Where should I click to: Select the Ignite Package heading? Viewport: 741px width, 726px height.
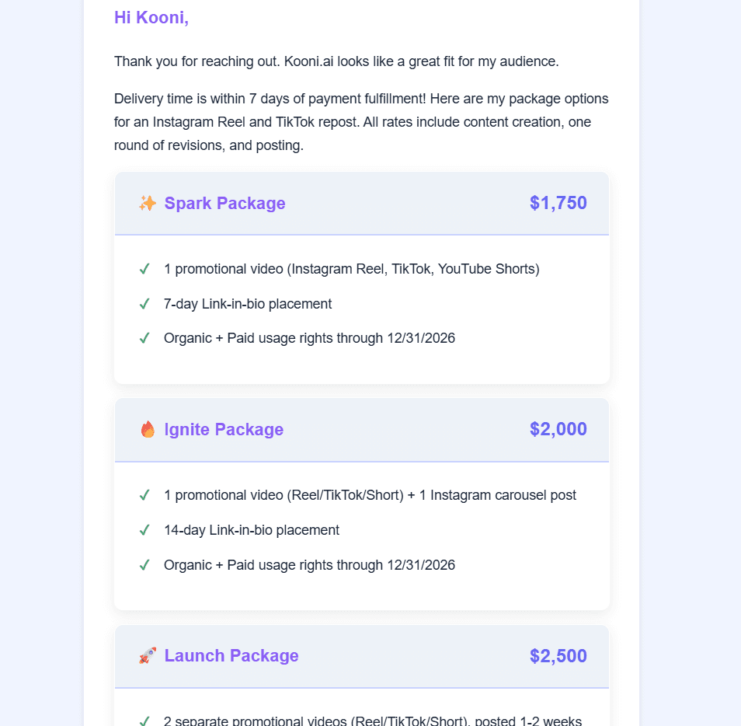(x=224, y=430)
